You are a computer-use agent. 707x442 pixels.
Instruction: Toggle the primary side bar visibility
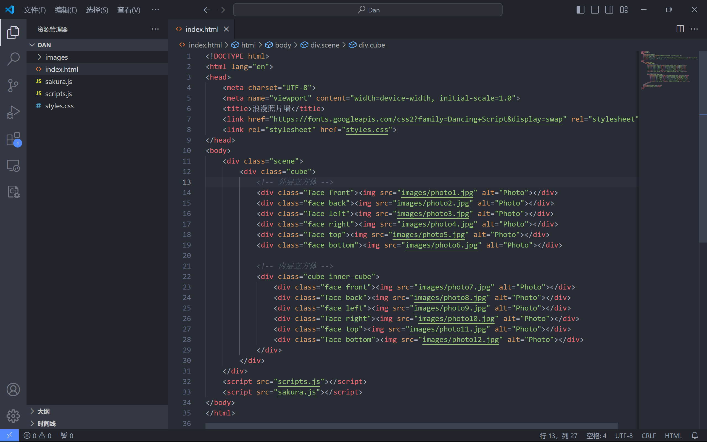580,10
